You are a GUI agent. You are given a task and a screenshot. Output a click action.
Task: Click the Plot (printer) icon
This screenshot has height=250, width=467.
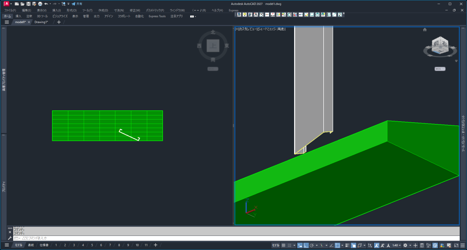pos(40,4)
